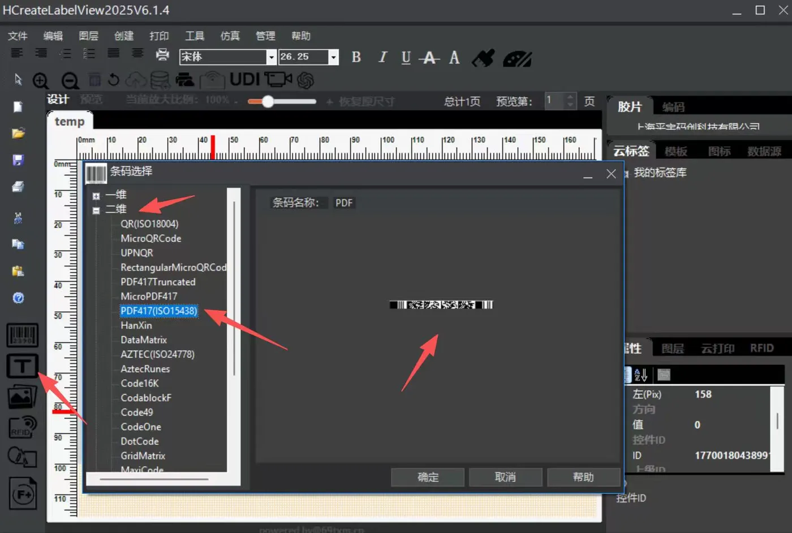Click the align right toolbar icon
This screenshot has height=533, width=792.
(x=41, y=53)
